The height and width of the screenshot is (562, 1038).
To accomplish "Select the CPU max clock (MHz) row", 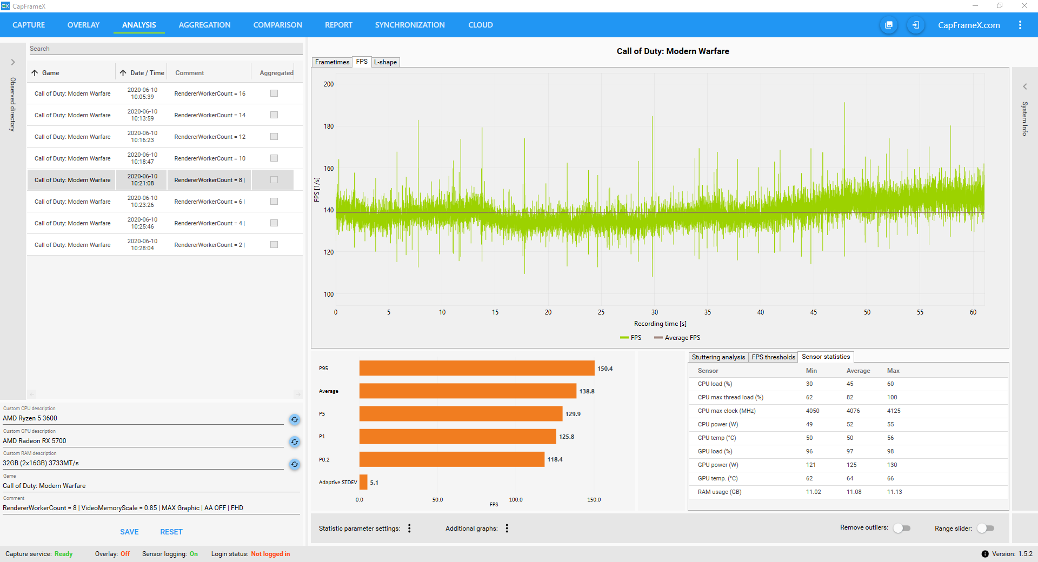I will 848,411.
